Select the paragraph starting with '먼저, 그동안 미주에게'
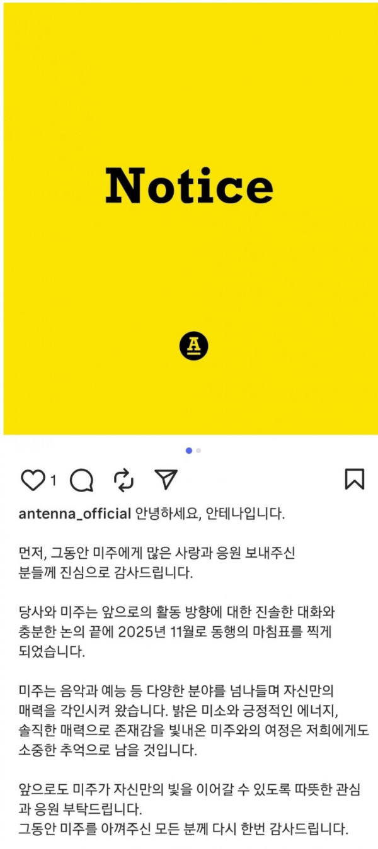 point(157,563)
